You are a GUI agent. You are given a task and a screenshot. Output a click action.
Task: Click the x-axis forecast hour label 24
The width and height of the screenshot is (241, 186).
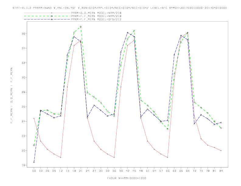coord(87,171)
